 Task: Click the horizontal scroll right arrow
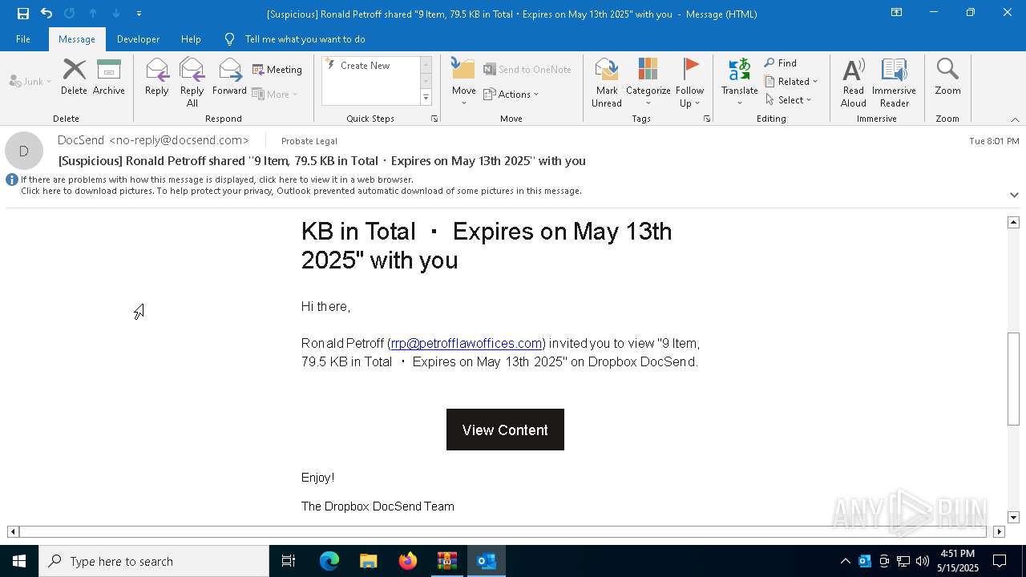click(999, 531)
